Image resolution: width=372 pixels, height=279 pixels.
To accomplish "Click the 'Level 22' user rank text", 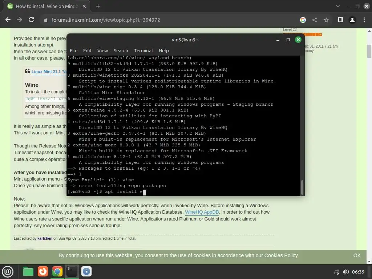I will (290, 30).
